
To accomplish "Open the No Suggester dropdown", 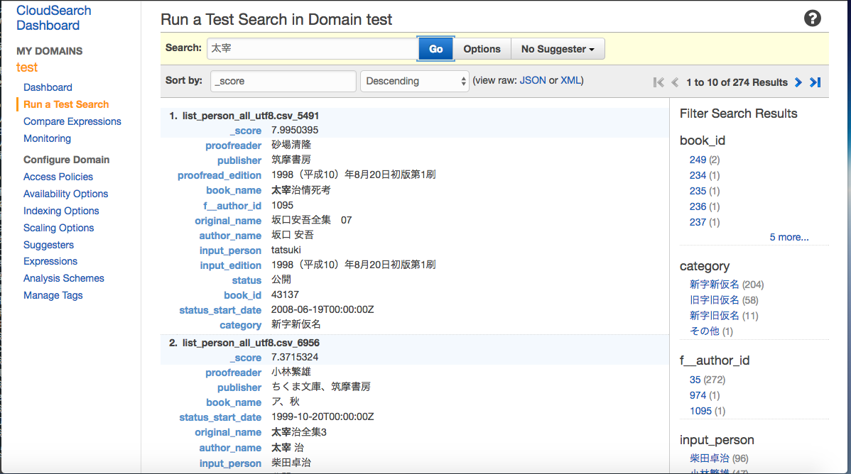I will (x=558, y=49).
